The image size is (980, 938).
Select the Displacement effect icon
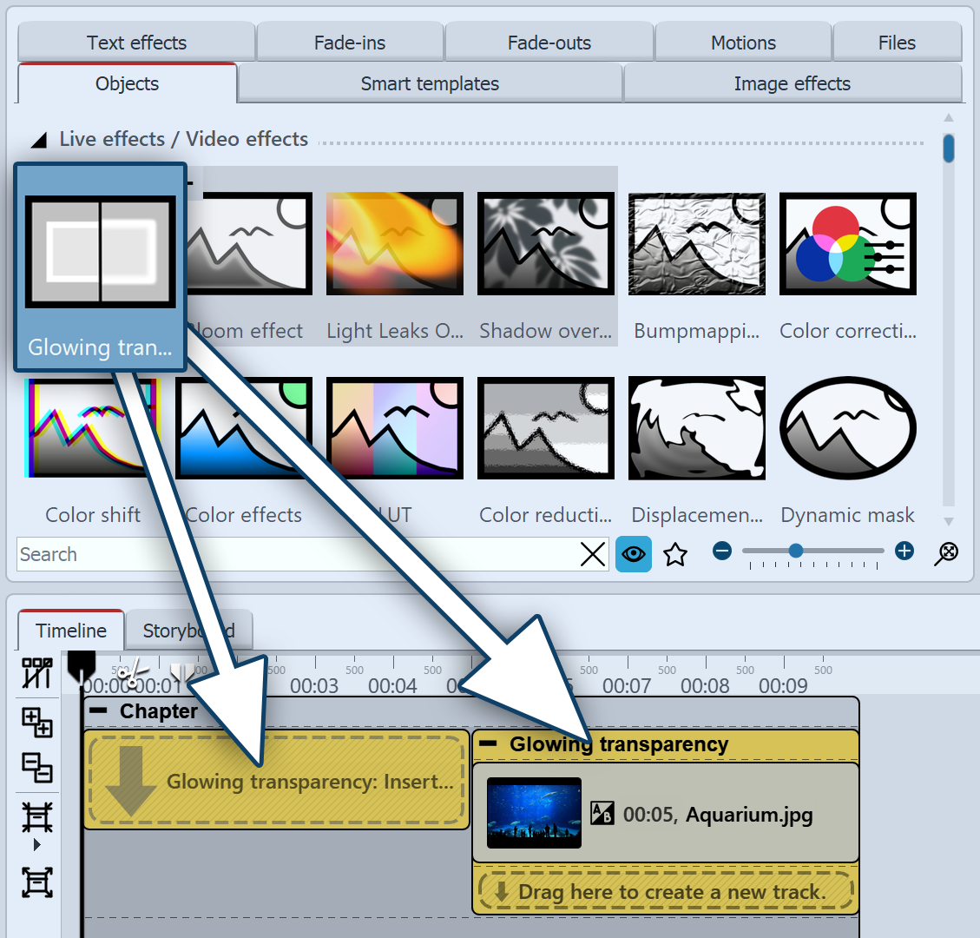pos(696,428)
